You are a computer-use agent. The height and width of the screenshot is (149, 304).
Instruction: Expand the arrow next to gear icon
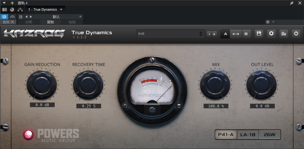pyautogui.click(x=273, y=22)
